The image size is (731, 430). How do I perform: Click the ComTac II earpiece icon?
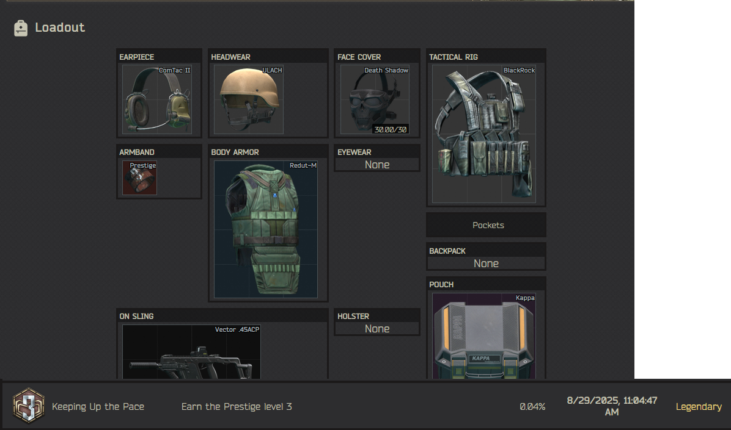(157, 99)
